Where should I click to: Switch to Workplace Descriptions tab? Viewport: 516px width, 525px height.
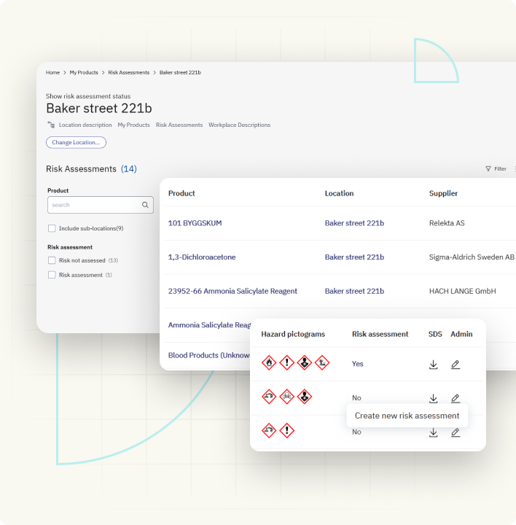[x=239, y=125]
